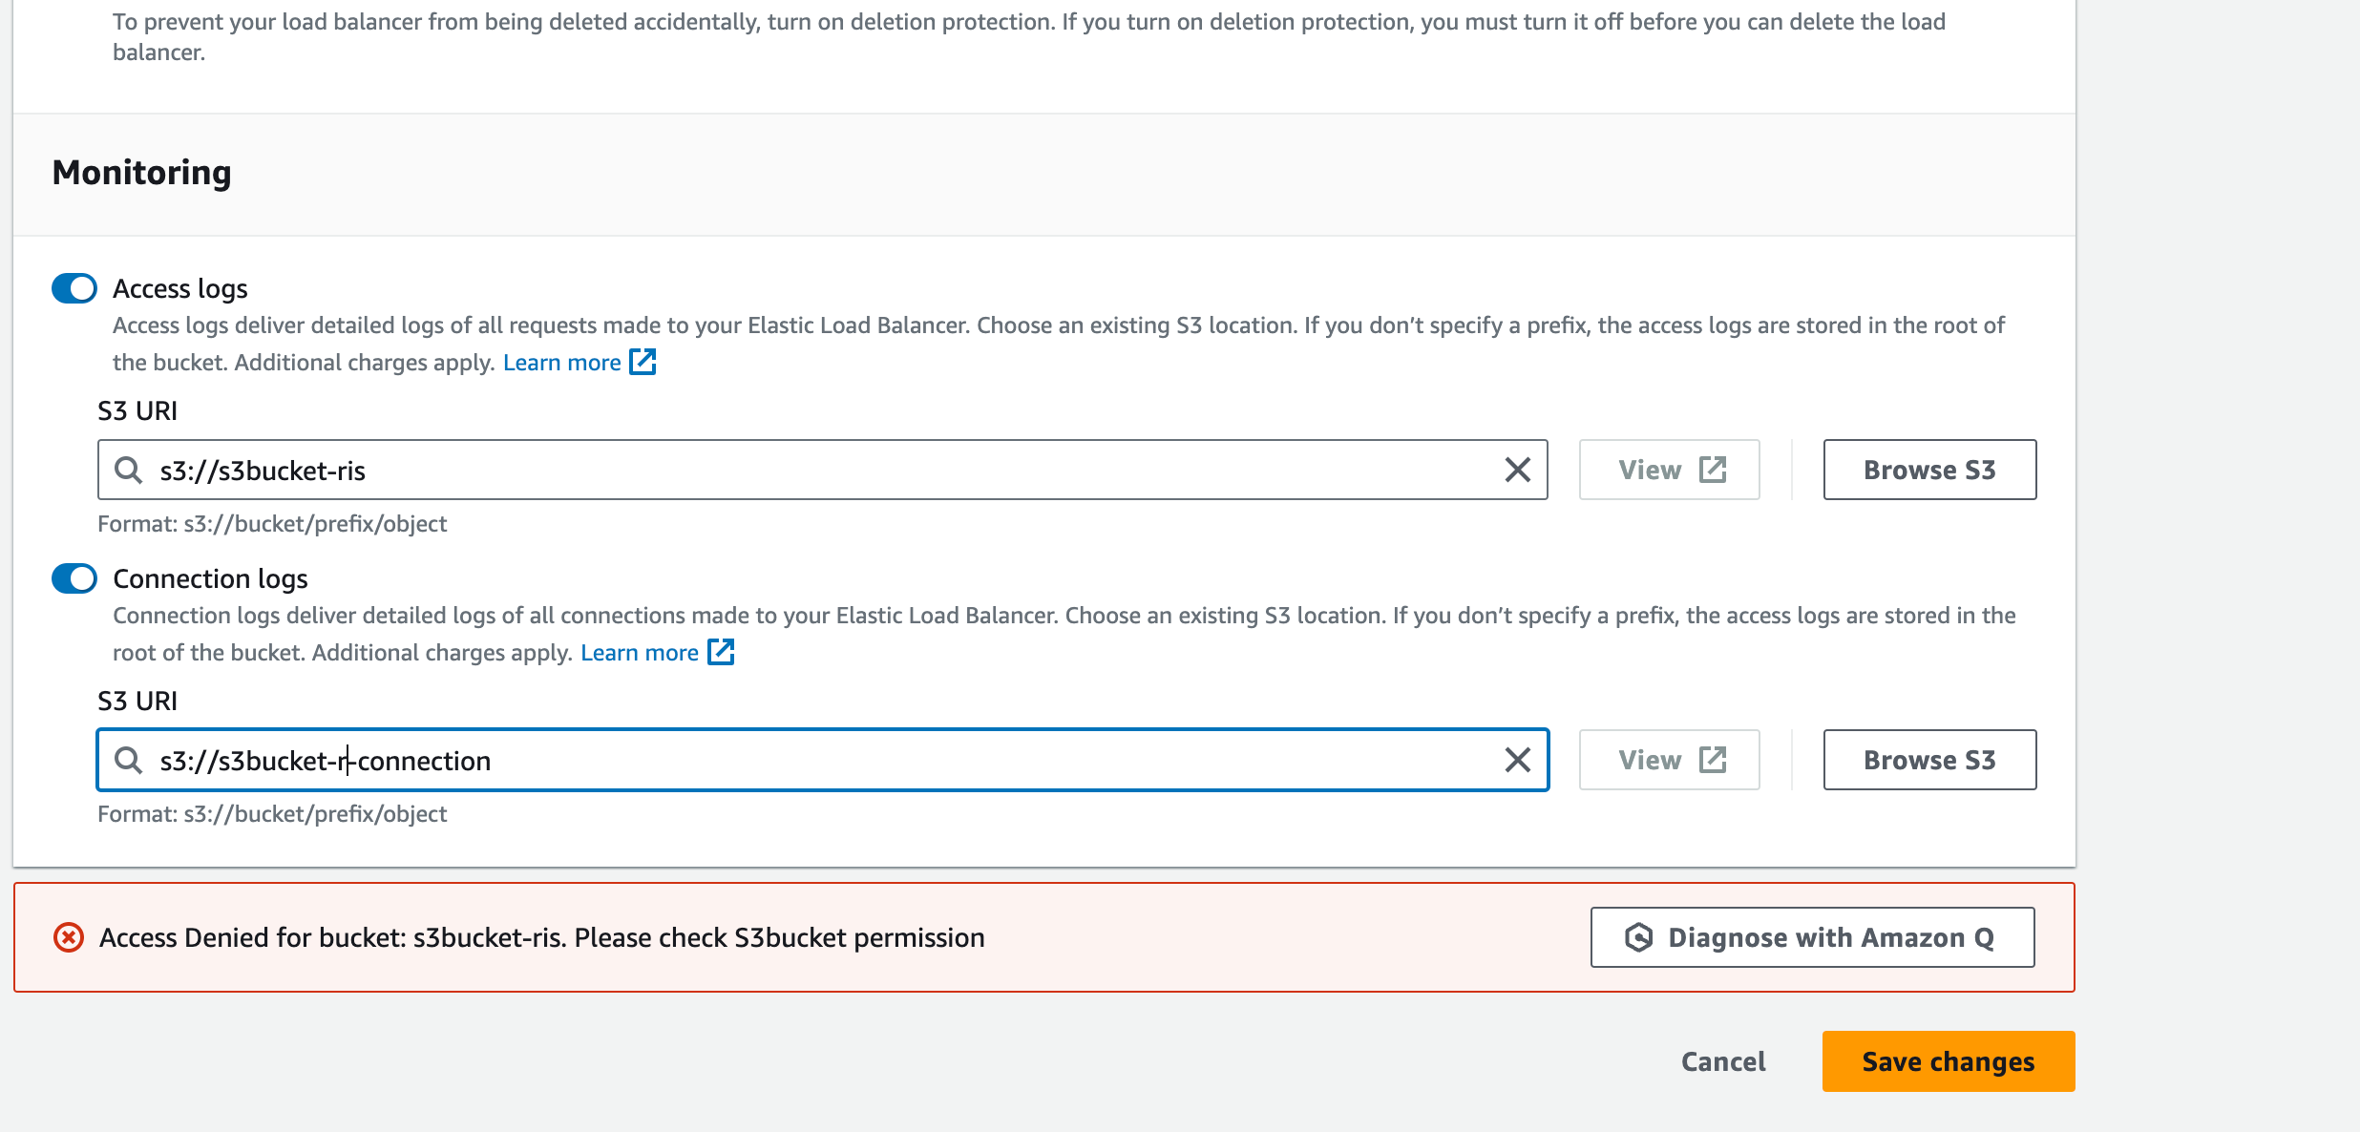This screenshot has width=2360, height=1132.
Task: Clear the Access logs S3 URI field
Action: point(1517,470)
